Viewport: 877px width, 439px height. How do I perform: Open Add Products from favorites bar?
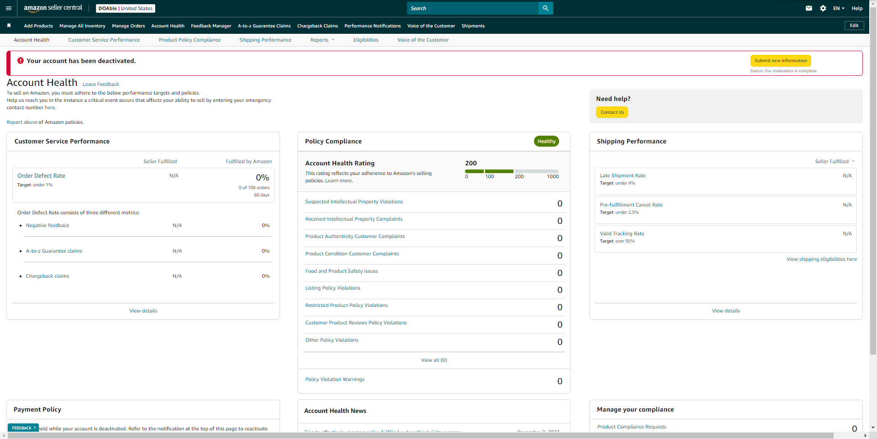tap(38, 26)
